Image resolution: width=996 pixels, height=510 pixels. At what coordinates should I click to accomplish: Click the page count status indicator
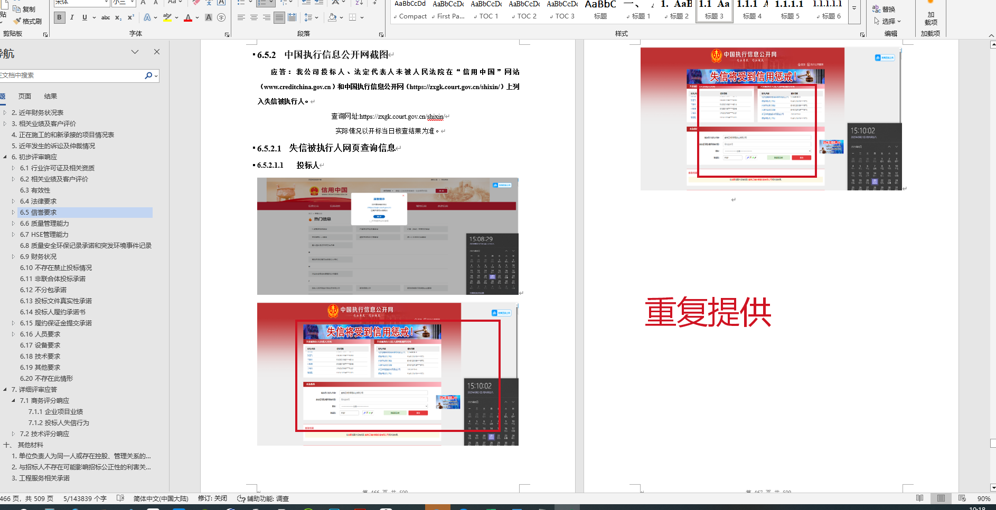pos(26,498)
